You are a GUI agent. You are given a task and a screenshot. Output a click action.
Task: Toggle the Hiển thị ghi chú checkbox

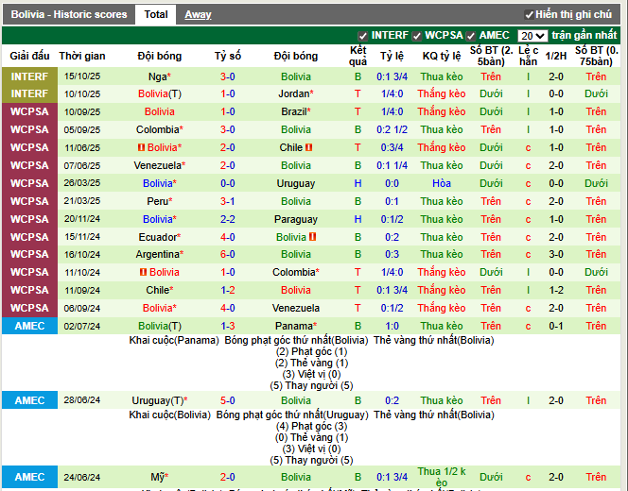pos(529,15)
